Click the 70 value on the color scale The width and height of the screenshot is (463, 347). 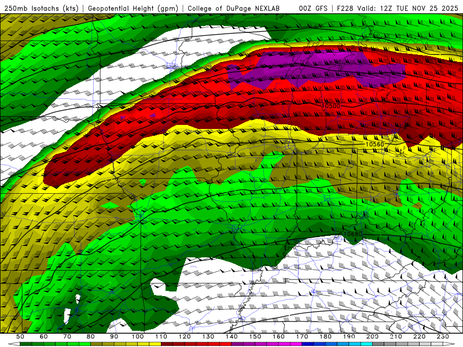click(x=67, y=337)
